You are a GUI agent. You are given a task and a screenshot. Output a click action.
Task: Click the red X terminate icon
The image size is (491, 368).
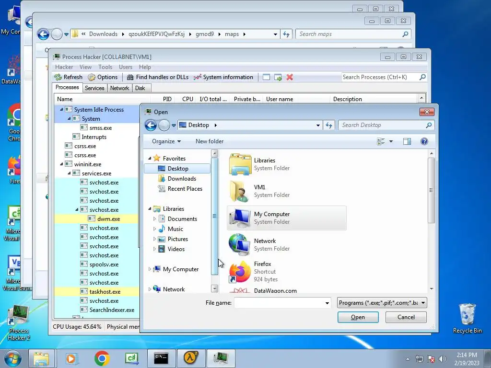tap(290, 77)
